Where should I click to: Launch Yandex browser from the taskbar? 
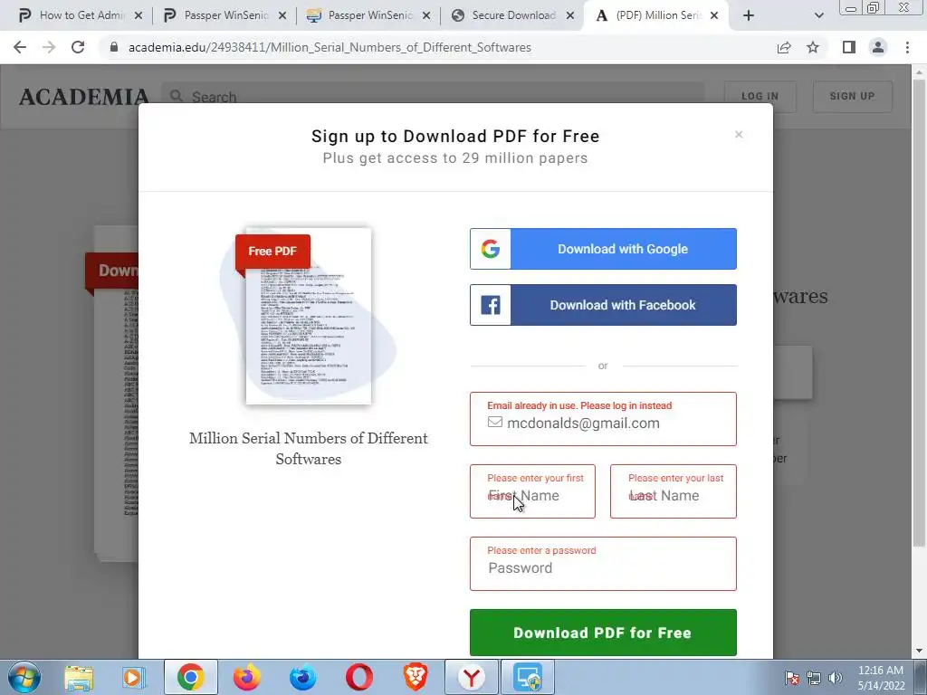(x=471, y=677)
